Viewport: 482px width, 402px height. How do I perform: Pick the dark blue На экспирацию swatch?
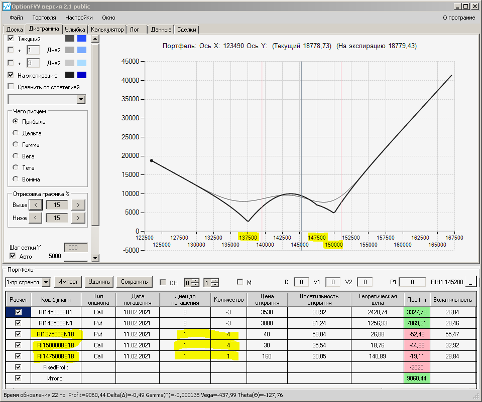[x=82, y=75]
